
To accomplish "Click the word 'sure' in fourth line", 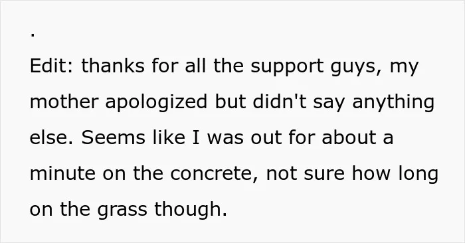I will coord(324,174).
